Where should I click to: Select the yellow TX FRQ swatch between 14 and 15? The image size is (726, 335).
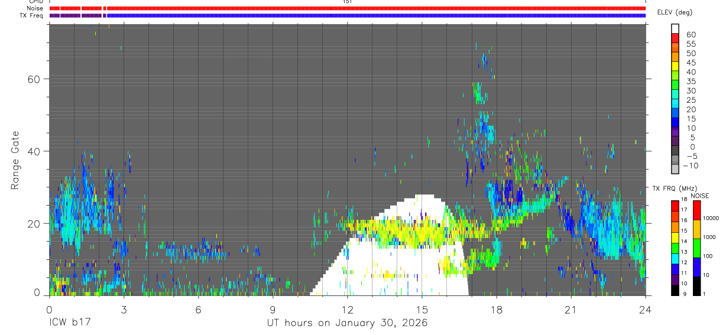[x=675, y=237]
